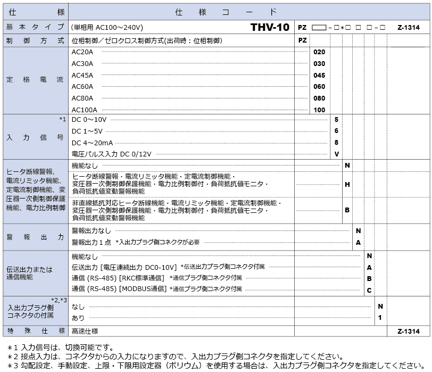Click the DC 4～20mA input option
Image resolution: width=432 pixels, height=372 pixels.
[92, 142]
